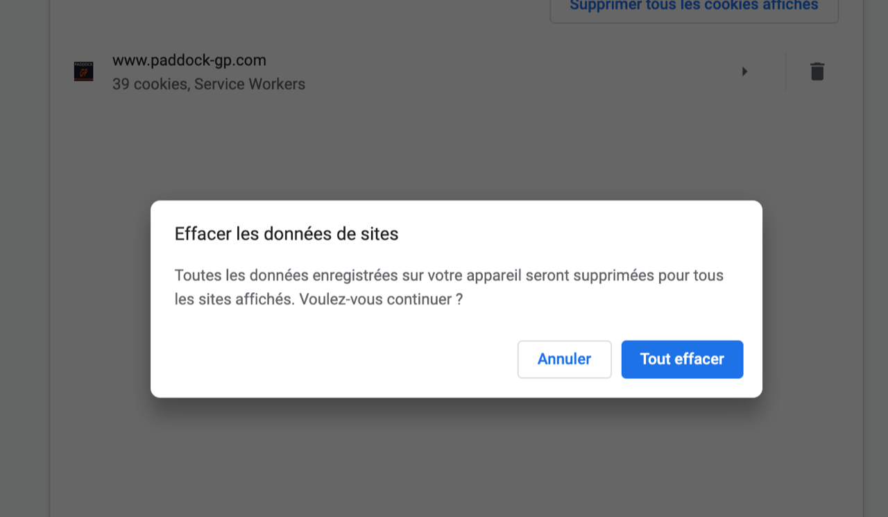Click the separator left of the trash icon
The height and width of the screenshot is (517, 888).
coord(786,71)
